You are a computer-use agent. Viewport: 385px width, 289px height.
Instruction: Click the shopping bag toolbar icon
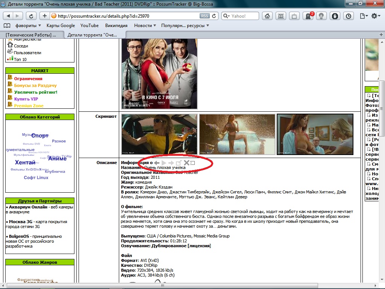pyautogui.click(x=294, y=16)
